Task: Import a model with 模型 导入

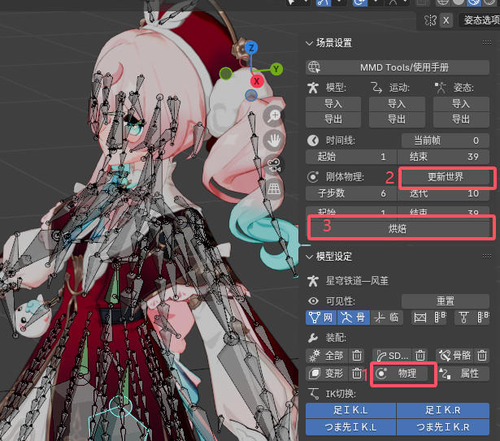Action: pos(333,104)
